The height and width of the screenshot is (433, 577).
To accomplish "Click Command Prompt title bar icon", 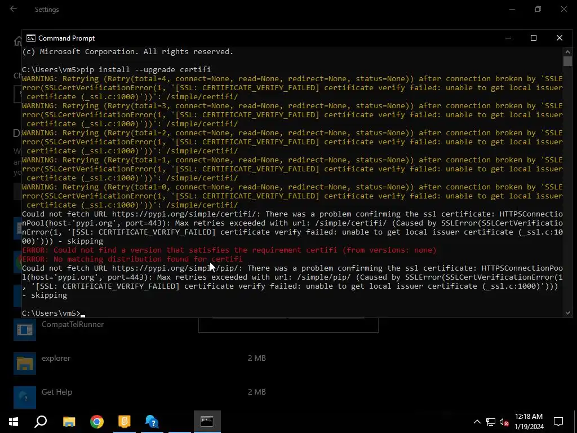I will click(31, 38).
